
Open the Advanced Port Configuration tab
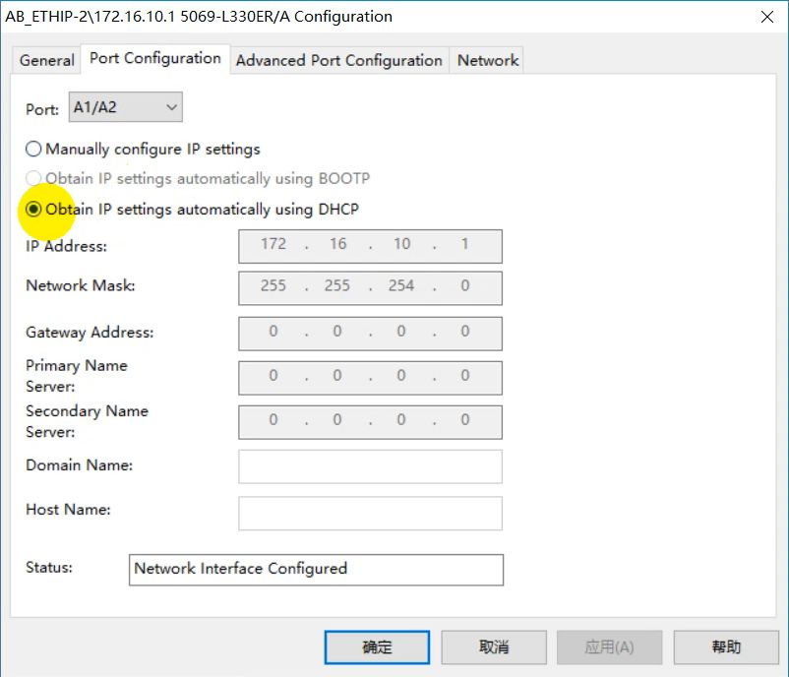(339, 60)
